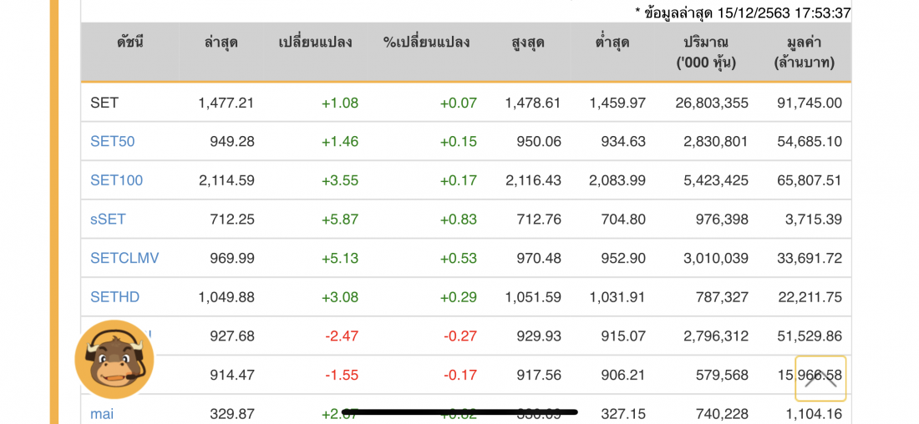Viewport: 919px width, 424px height.
Task: Select SET change value +1.08
Action: tap(340, 103)
